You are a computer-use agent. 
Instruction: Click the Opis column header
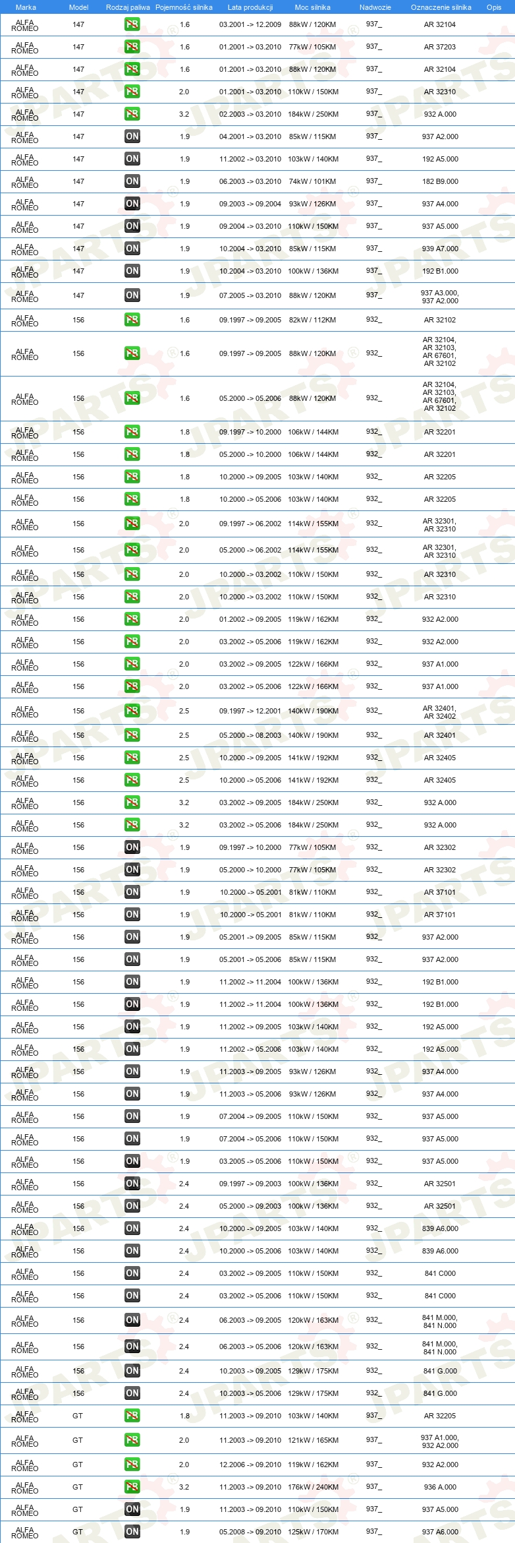pos(494,7)
